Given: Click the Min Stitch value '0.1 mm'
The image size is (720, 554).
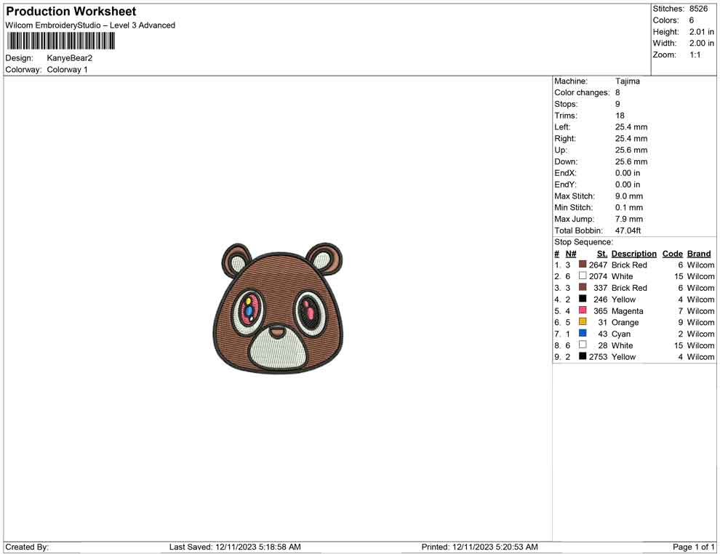Looking at the screenshot, I should (x=629, y=207).
